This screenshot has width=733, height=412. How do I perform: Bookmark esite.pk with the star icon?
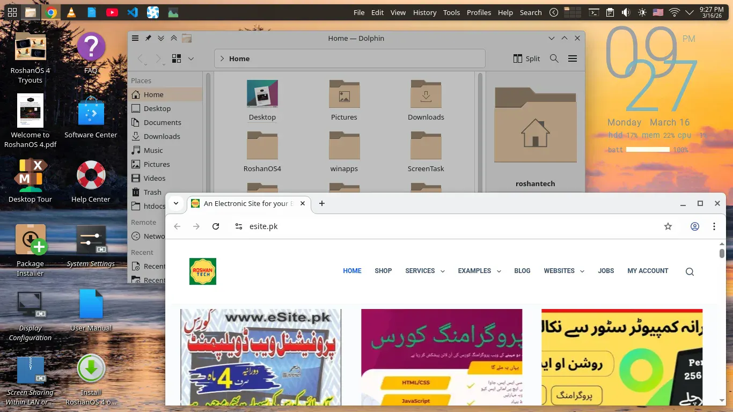pyautogui.click(x=668, y=226)
